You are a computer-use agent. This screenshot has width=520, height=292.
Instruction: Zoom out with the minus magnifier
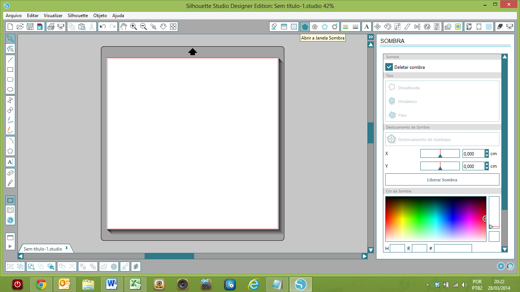tap(143, 27)
